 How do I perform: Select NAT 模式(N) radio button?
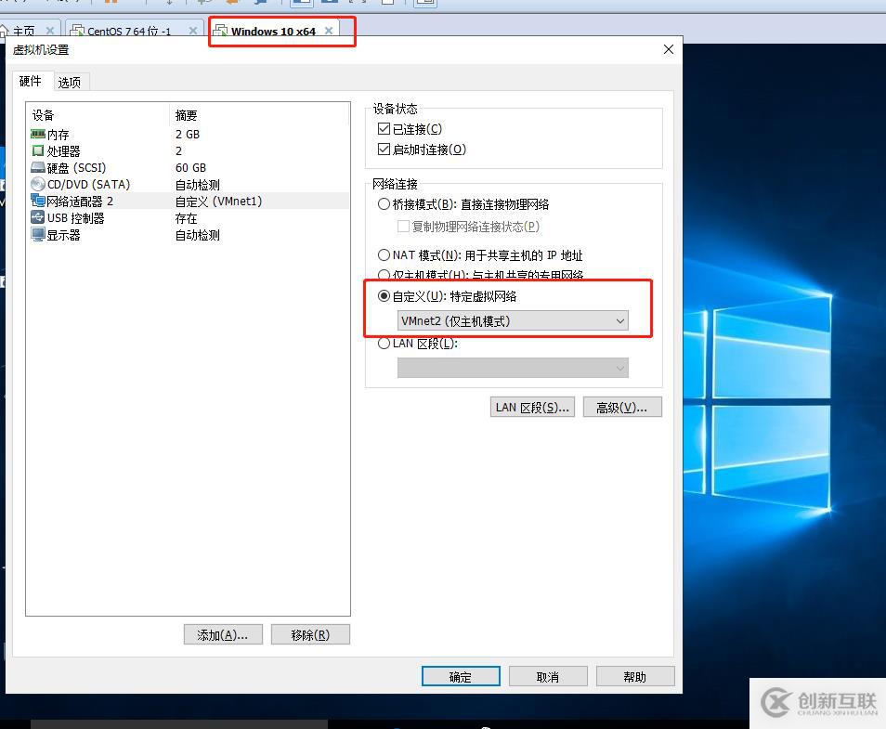tap(384, 254)
